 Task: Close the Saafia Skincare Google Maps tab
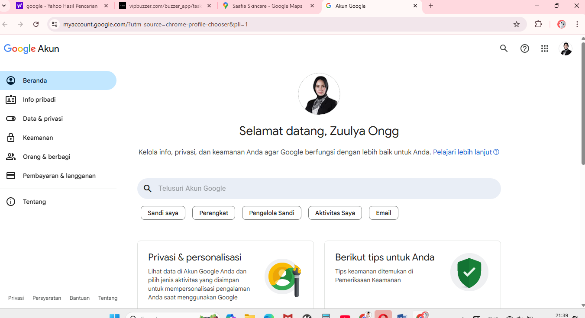coord(312,6)
